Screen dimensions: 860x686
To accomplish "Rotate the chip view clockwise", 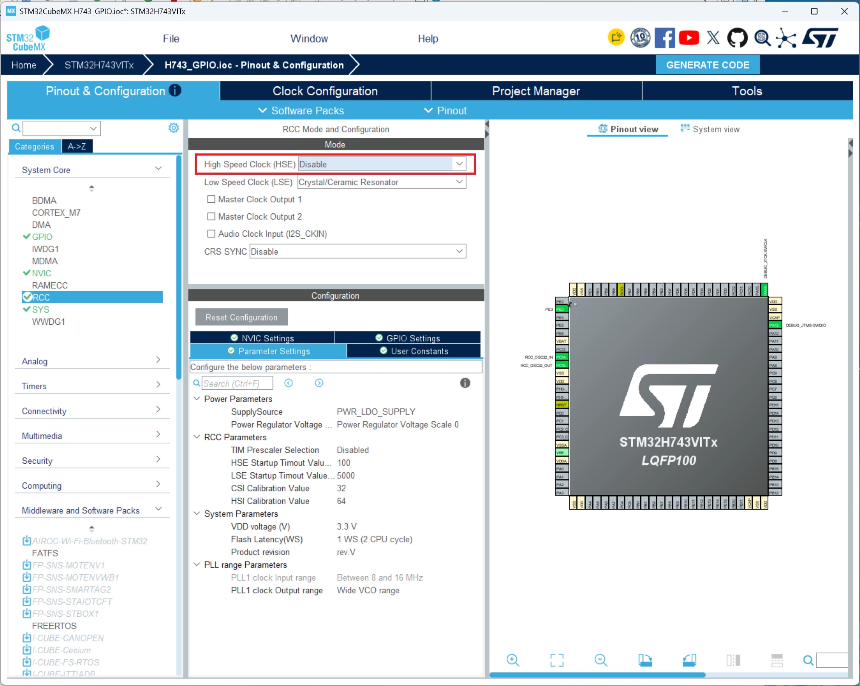I will (x=645, y=660).
